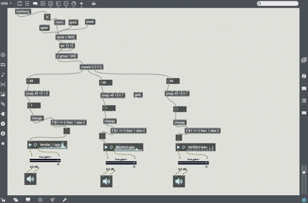The height and width of the screenshot is (203, 308).
Task: Open the plug-ins browser icon
Action: point(3,114)
